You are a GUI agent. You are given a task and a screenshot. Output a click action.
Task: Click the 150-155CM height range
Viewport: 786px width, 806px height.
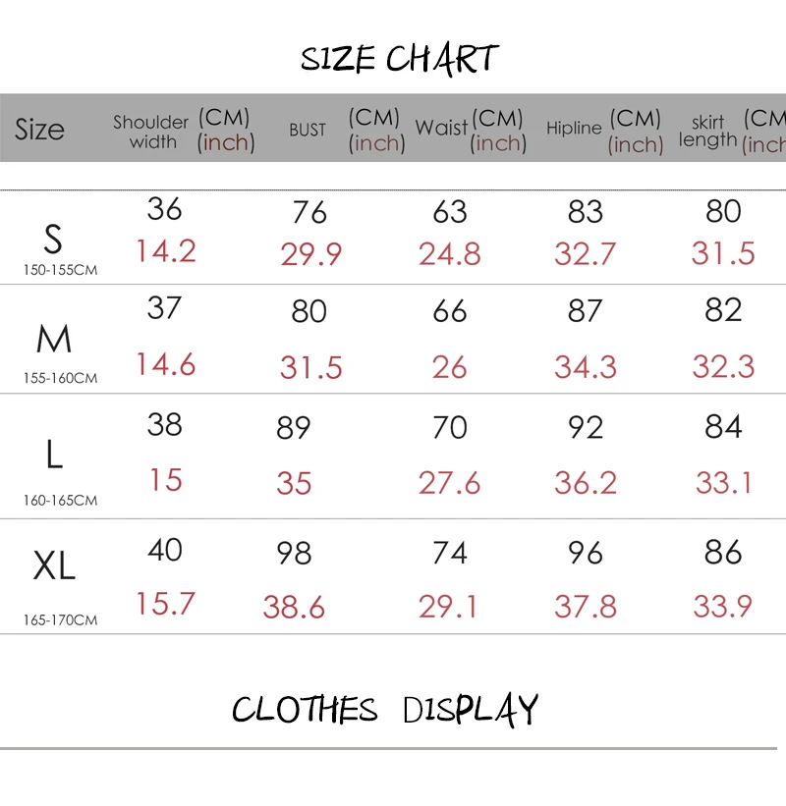(x=60, y=270)
